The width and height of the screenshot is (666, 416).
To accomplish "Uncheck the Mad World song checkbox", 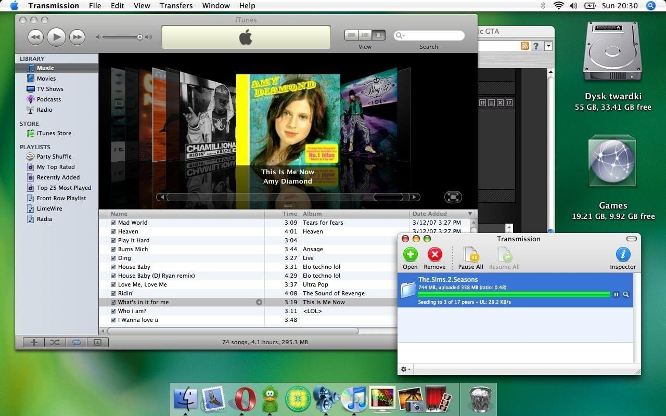I will (113, 223).
